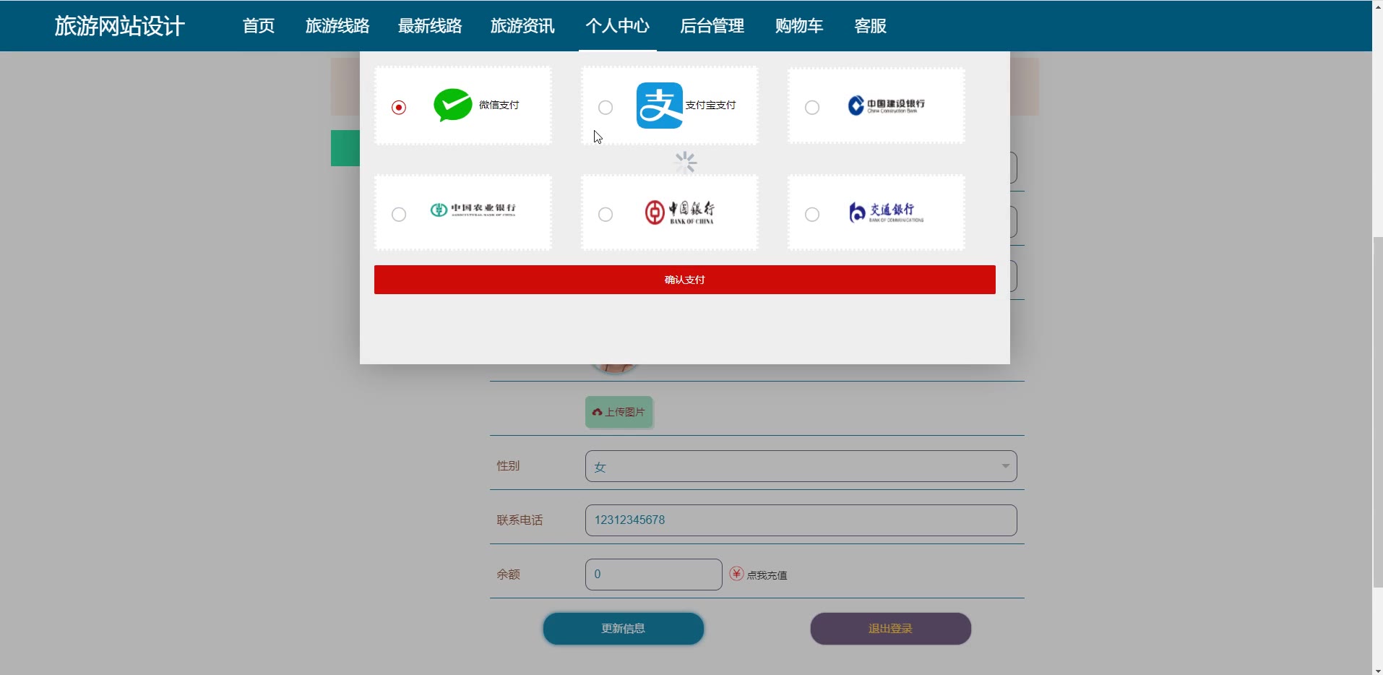The image size is (1383, 675).
Task: Click the Agricultural Bank of China logo
Action: click(x=473, y=210)
